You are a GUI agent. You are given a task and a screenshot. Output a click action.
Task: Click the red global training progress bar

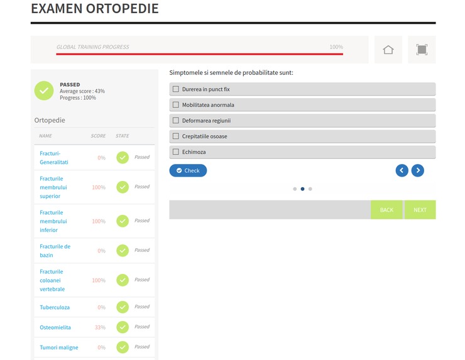[x=200, y=54]
